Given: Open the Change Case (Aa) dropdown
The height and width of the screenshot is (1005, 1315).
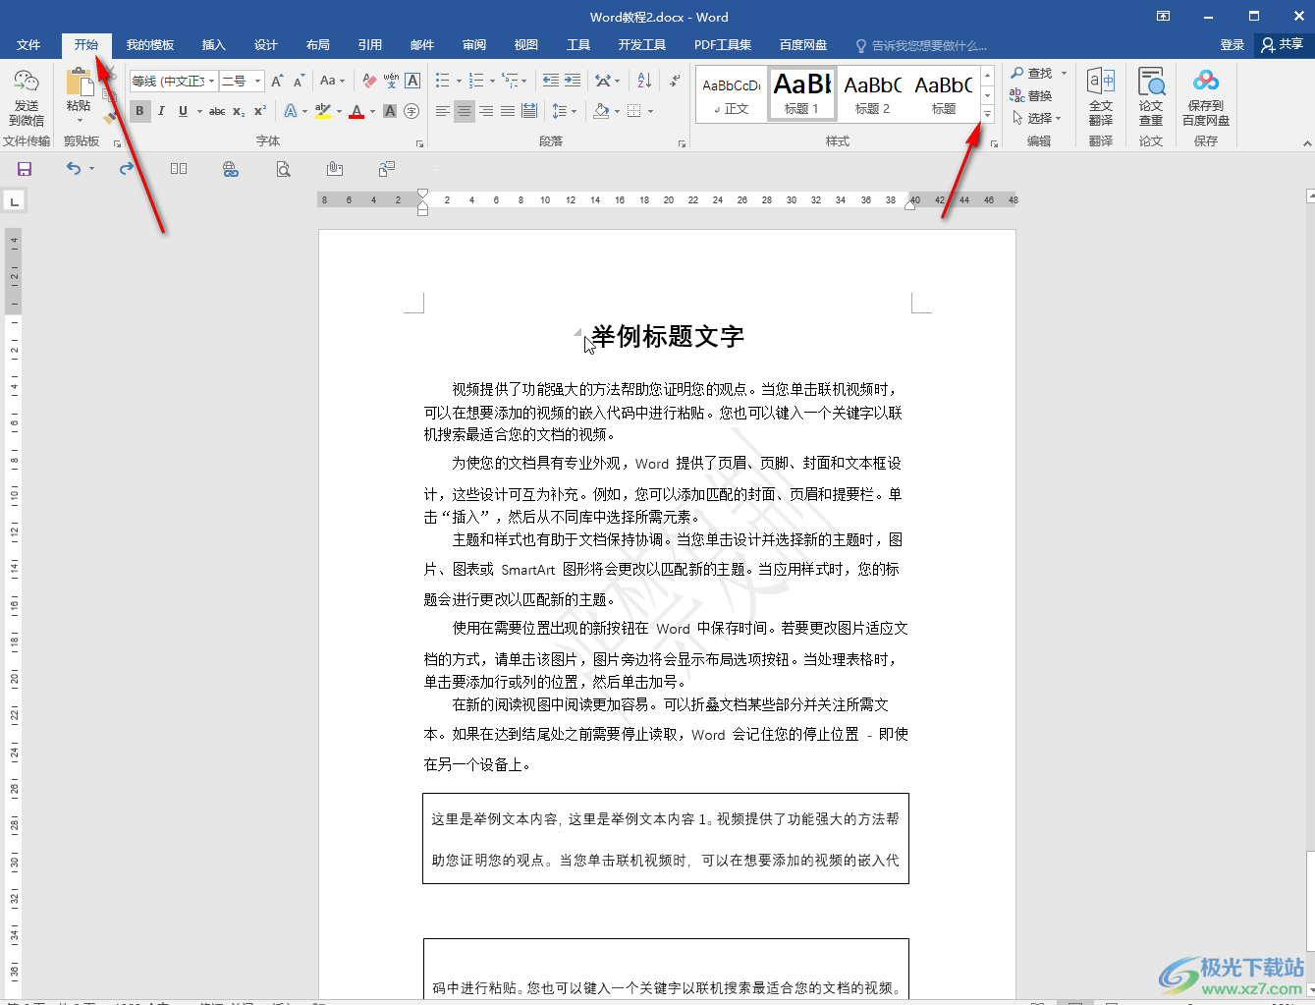Looking at the screenshot, I should click(333, 81).
